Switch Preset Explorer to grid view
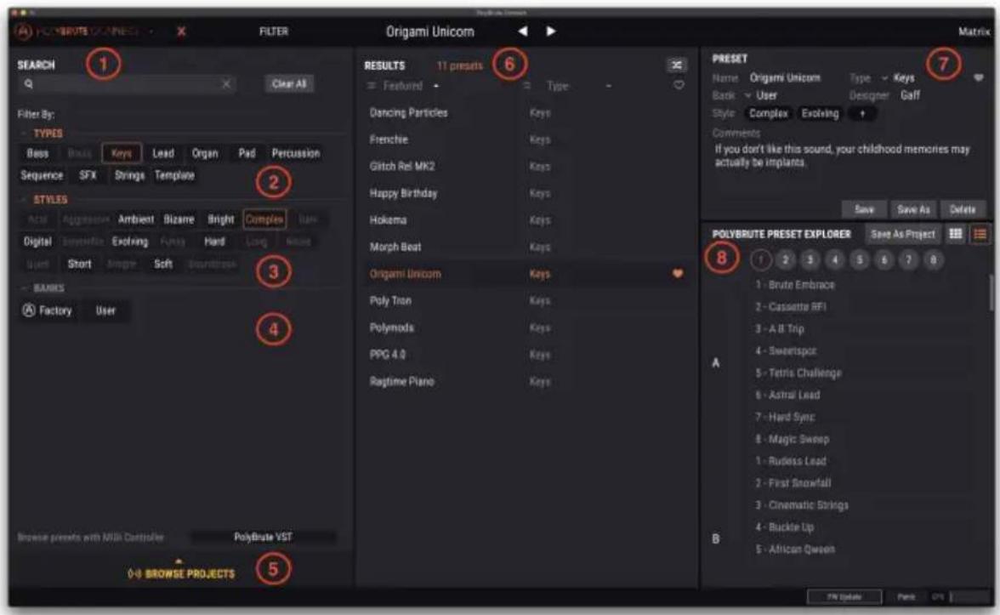Screen dimensions: 1000x615 (x=956, y=234)
